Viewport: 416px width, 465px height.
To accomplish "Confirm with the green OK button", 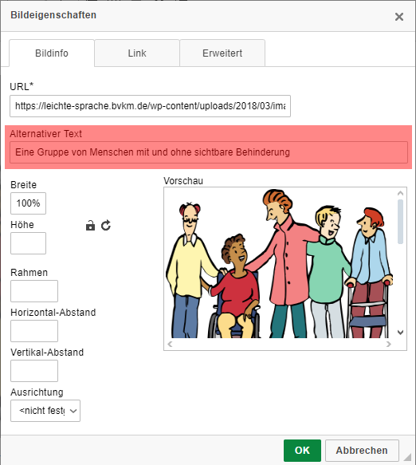I will click(x=302, y=451).
